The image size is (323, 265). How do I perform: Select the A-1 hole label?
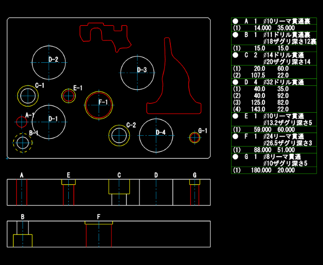[30, 115]
